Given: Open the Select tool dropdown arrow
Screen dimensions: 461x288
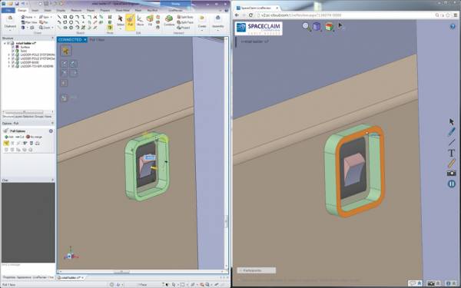Looking at the screenshot, I should 121,28.
